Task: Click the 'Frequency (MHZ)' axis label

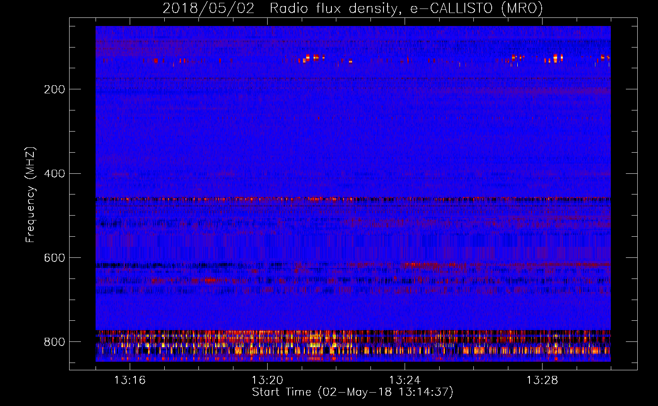Action: [31, 195]
